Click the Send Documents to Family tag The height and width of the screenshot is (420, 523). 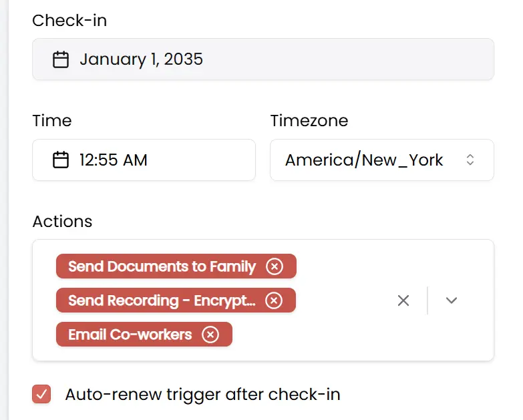[176, 266]
